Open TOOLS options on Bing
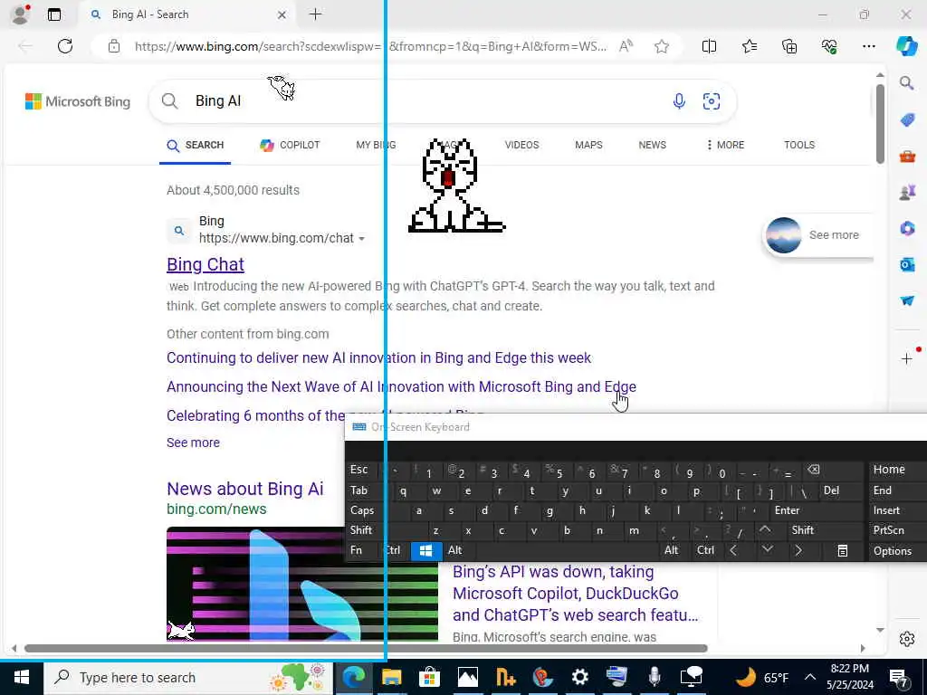This screenshot has height=695, width=927. click(799, 145)
